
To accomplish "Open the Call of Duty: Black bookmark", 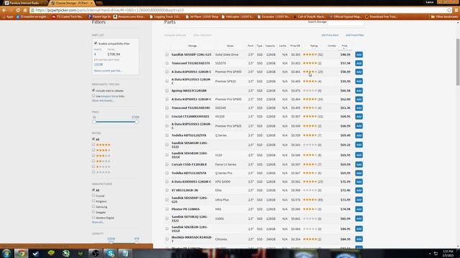I will pos(310,16).
